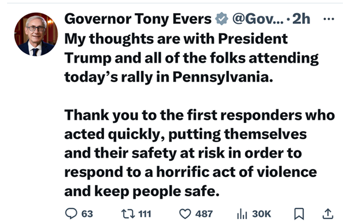The image size is (350, 223).
Task: Click the share upload arrow icon
Action: click(329, 213)
